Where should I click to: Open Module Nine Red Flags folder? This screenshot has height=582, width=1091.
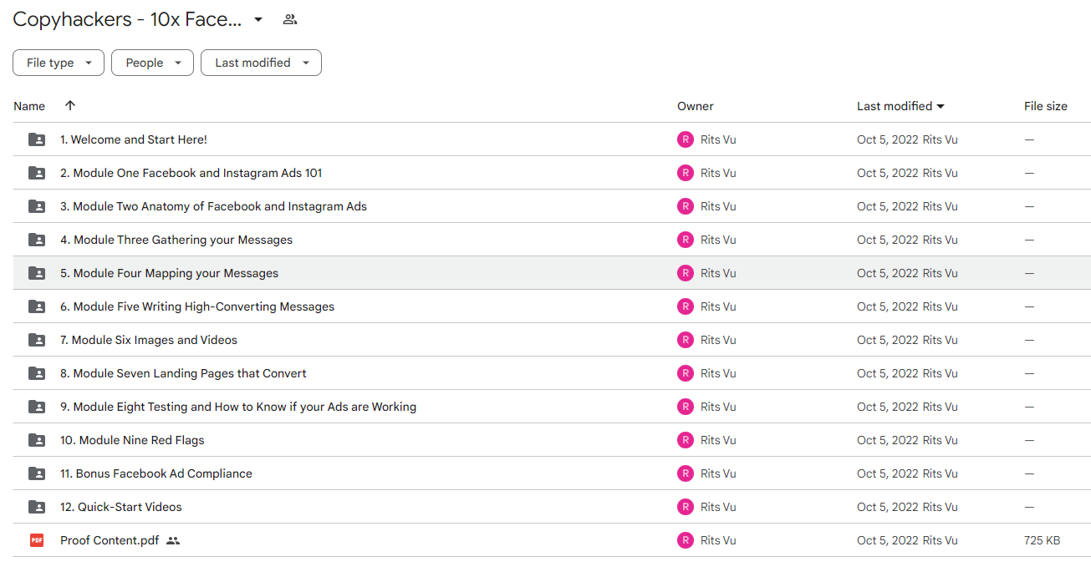click(132, 440)
